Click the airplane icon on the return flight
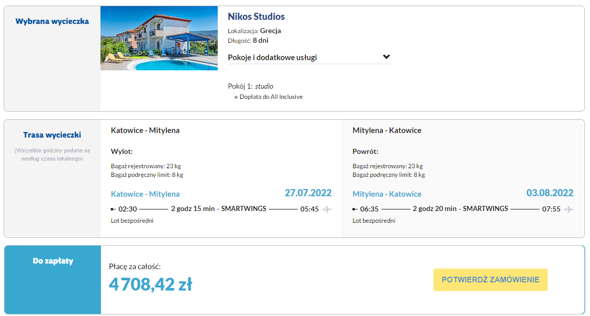Screen dimensions: 590x316 coord(569,209)
